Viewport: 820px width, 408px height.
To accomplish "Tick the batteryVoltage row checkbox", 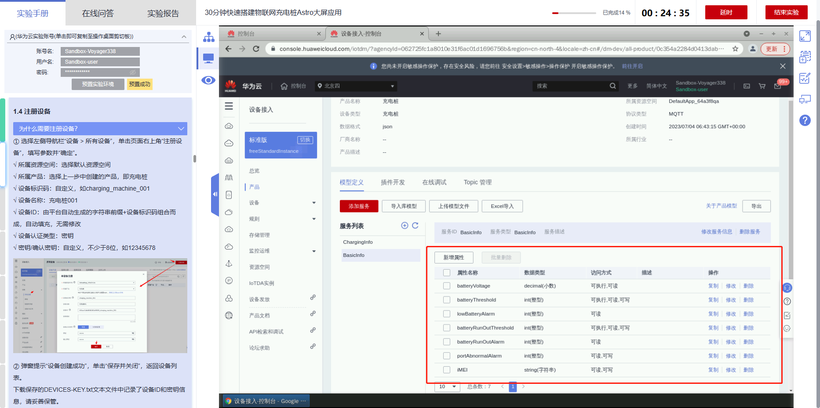I will click(x=447, y=286).
